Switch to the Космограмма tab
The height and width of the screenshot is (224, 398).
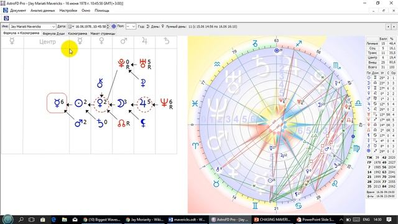pos(77,34)
